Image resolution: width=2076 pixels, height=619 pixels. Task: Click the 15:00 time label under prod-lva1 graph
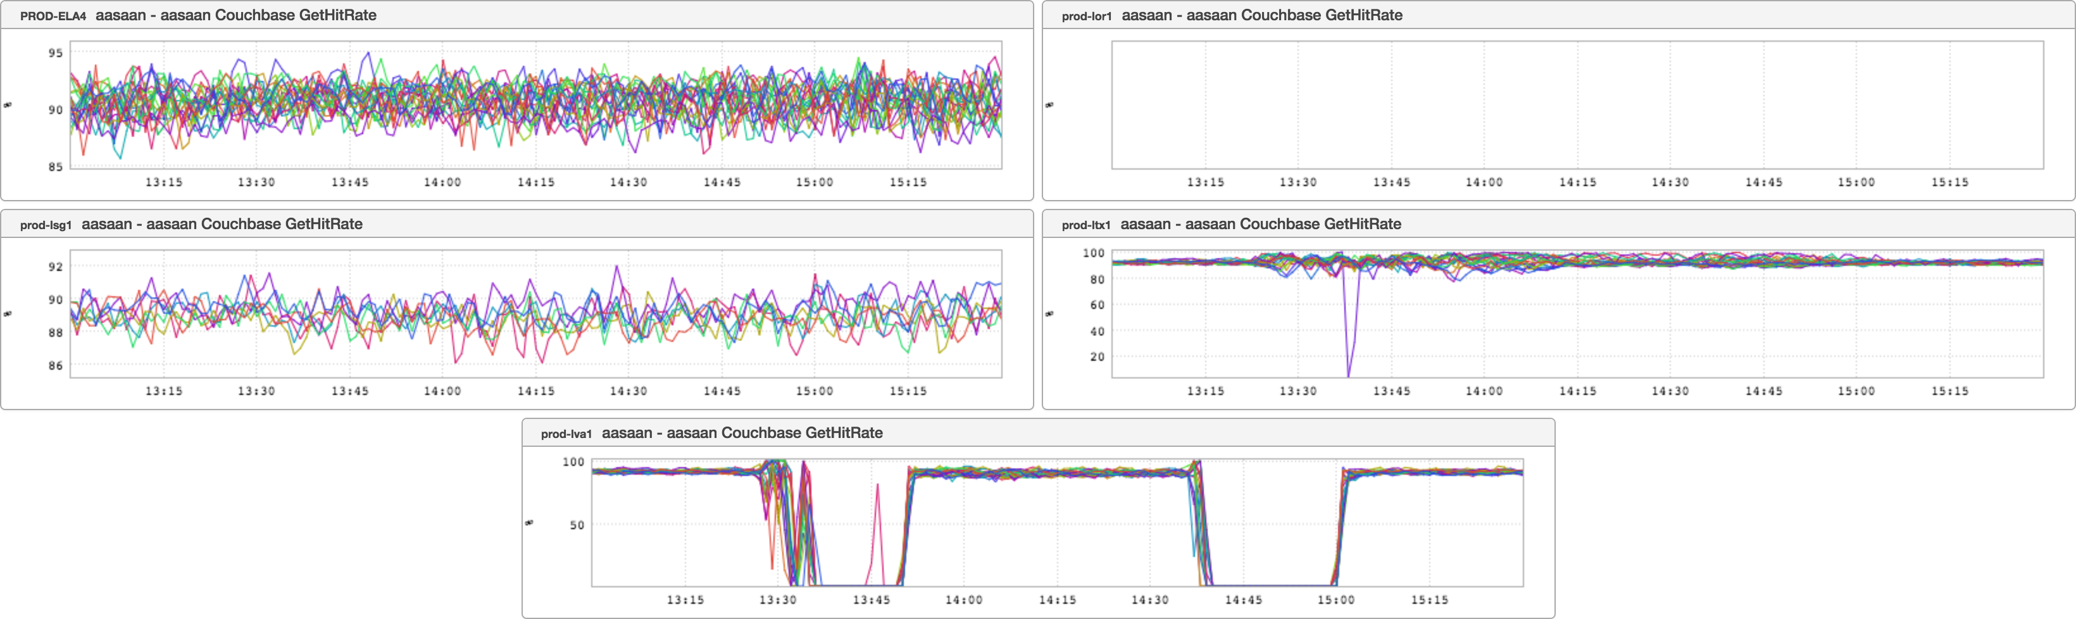click(1335, 599)
